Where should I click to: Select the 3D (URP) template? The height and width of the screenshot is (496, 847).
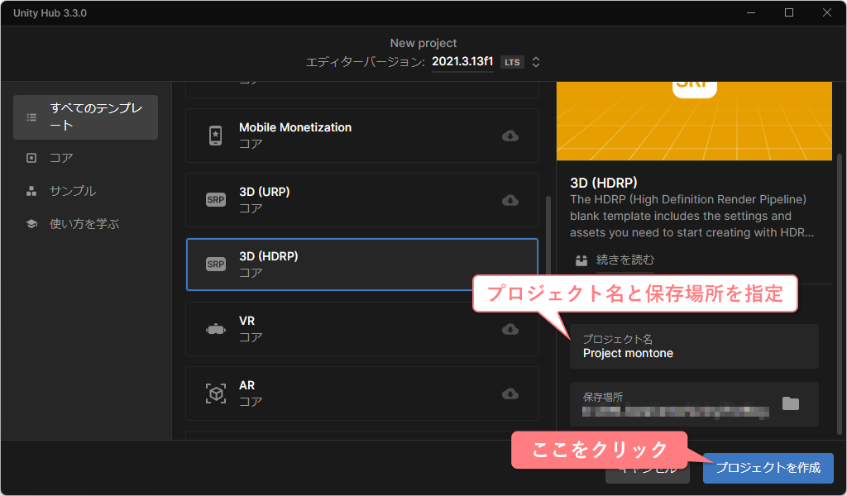pyautogui.click(x=362, y=200)
